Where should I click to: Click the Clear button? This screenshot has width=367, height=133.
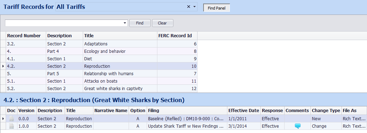coord(162,23)
